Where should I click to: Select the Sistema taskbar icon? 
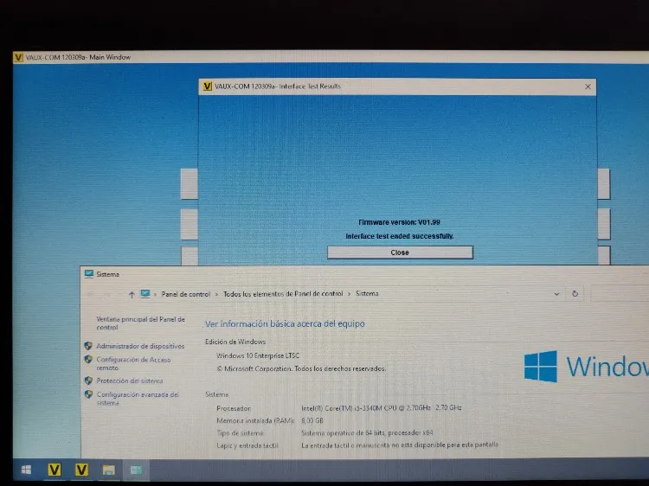[136, 470]
